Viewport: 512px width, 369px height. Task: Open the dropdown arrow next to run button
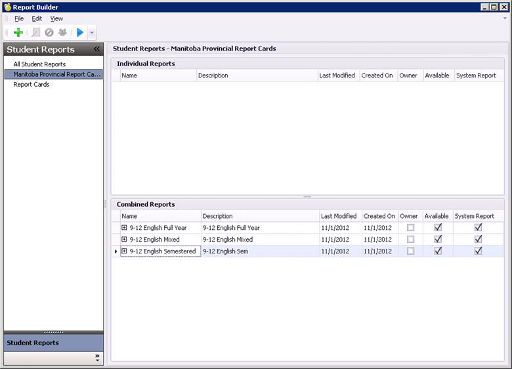tap(92, 32)
